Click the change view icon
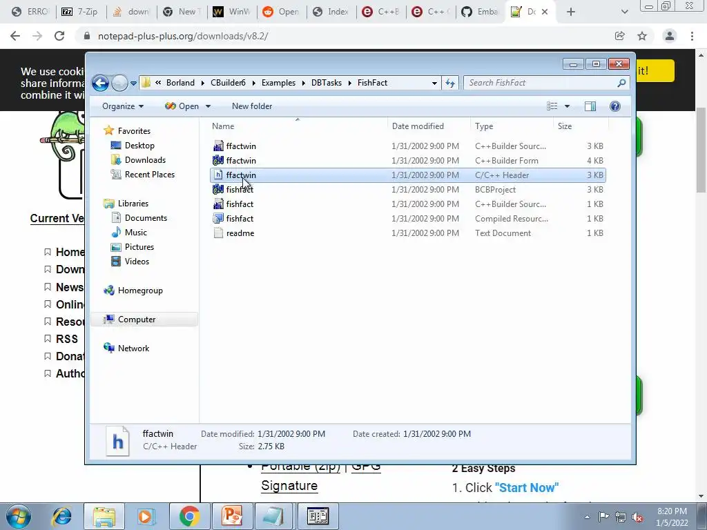 point(552,106)
